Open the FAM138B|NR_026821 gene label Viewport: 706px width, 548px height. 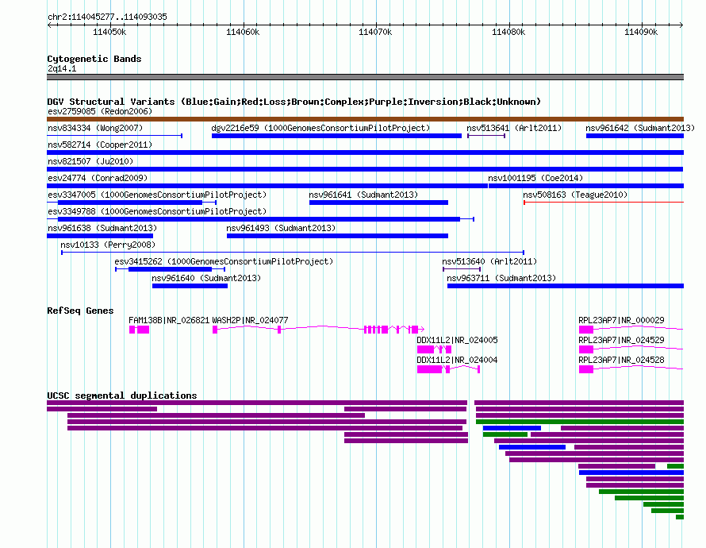pyautogui.click(x=169, y=320)
